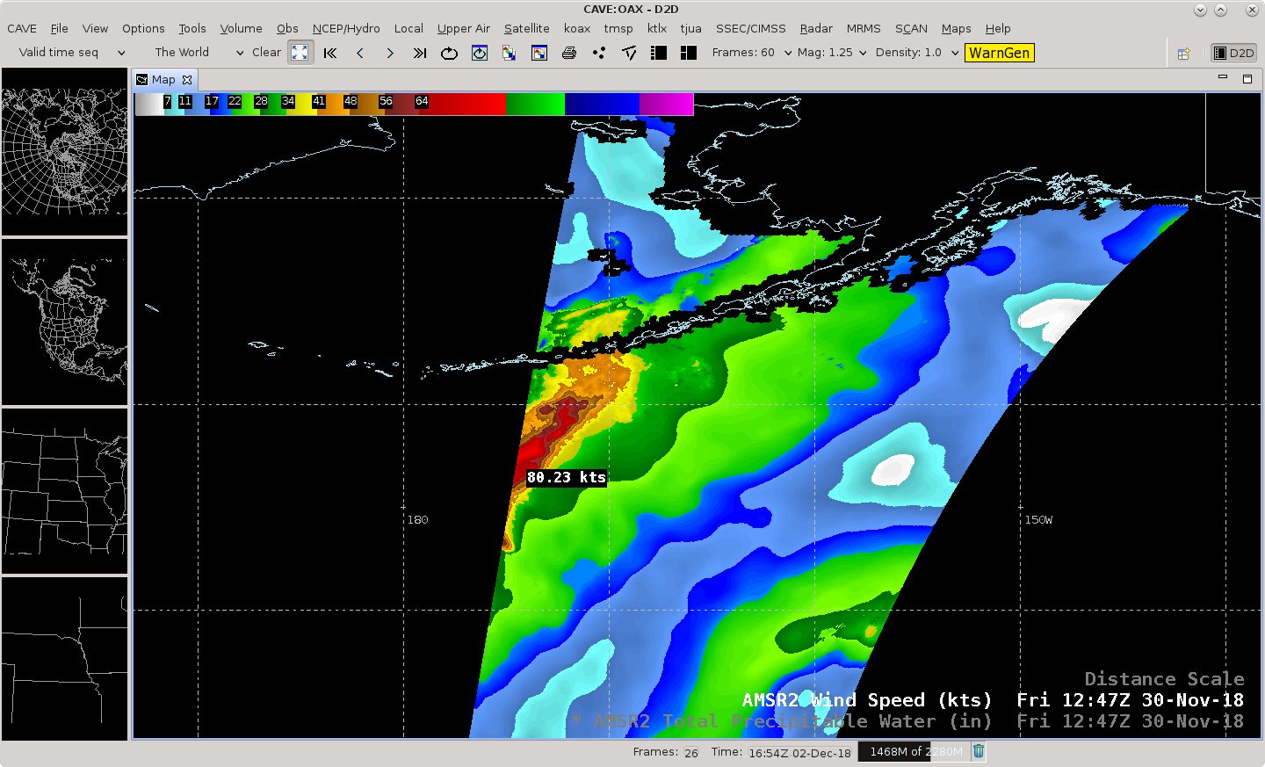Viewport: 1265px width, 767px height.
Task: Open the SSEC/CIMSS menu
Action: [751, 28]
